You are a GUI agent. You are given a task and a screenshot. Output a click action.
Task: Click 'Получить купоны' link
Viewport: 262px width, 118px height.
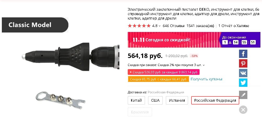[206, 79]
